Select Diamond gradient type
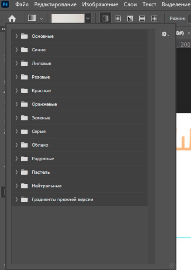The height and width of the screenshot is (270, 191). coord(154,18)
